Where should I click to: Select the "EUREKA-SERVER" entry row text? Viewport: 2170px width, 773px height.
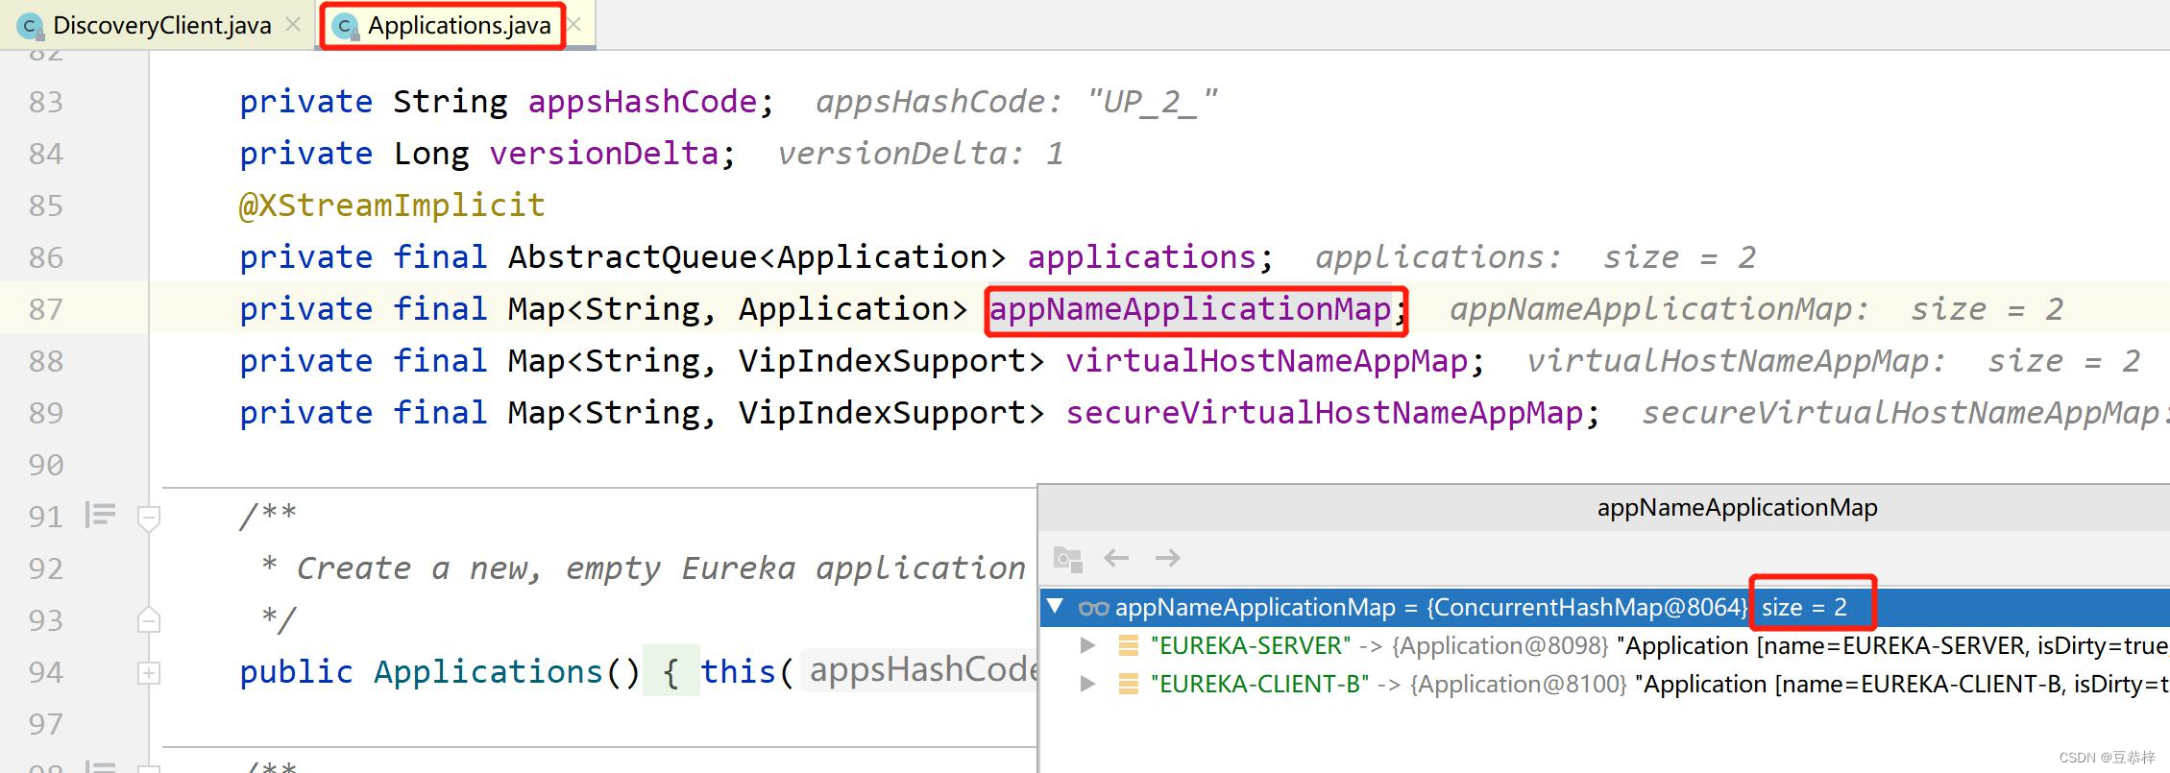(x=1658, y=645)
